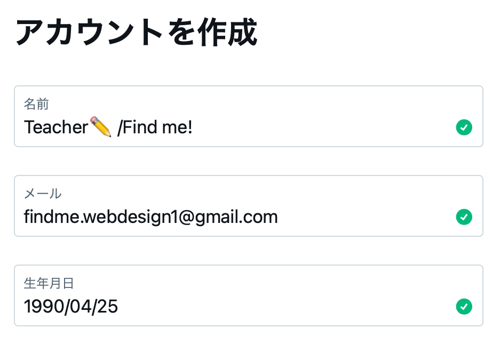Click the findme prefix of the email

[52, 217]
